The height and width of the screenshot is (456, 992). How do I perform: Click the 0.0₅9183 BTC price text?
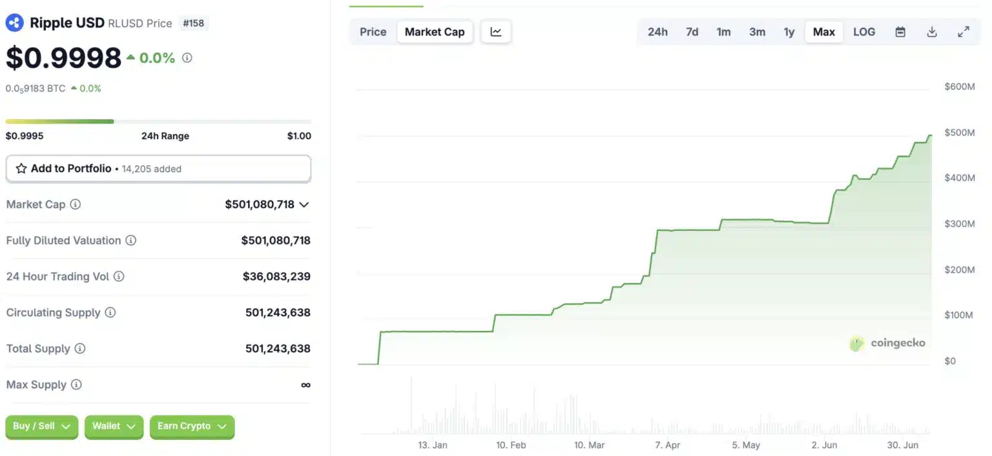(36, 88)
